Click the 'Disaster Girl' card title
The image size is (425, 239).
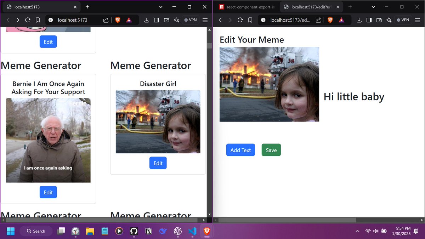[x=158, y=84]
